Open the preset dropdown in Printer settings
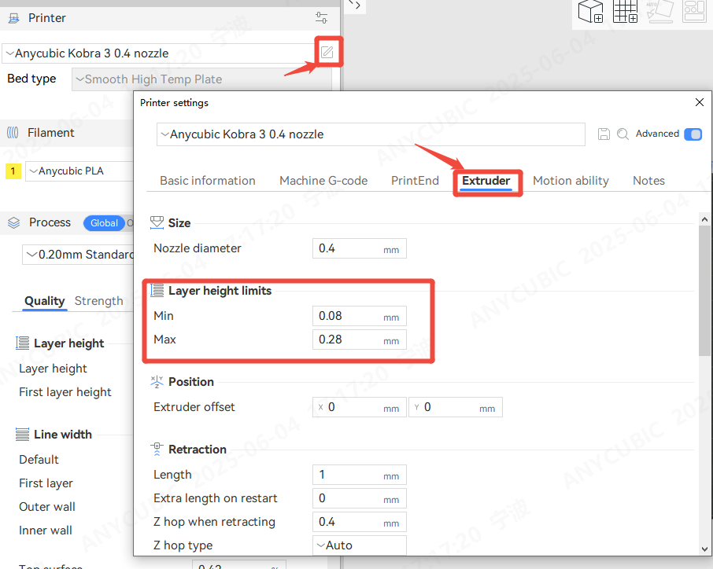Viewport: 713px width, 569px height. tap(371, 134)
